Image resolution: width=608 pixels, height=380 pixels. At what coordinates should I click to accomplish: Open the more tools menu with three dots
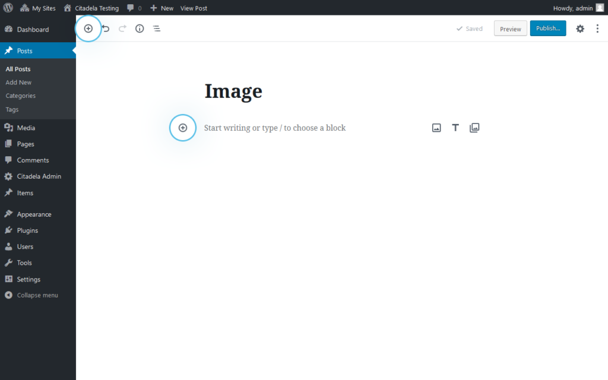(x=597, y=28)
